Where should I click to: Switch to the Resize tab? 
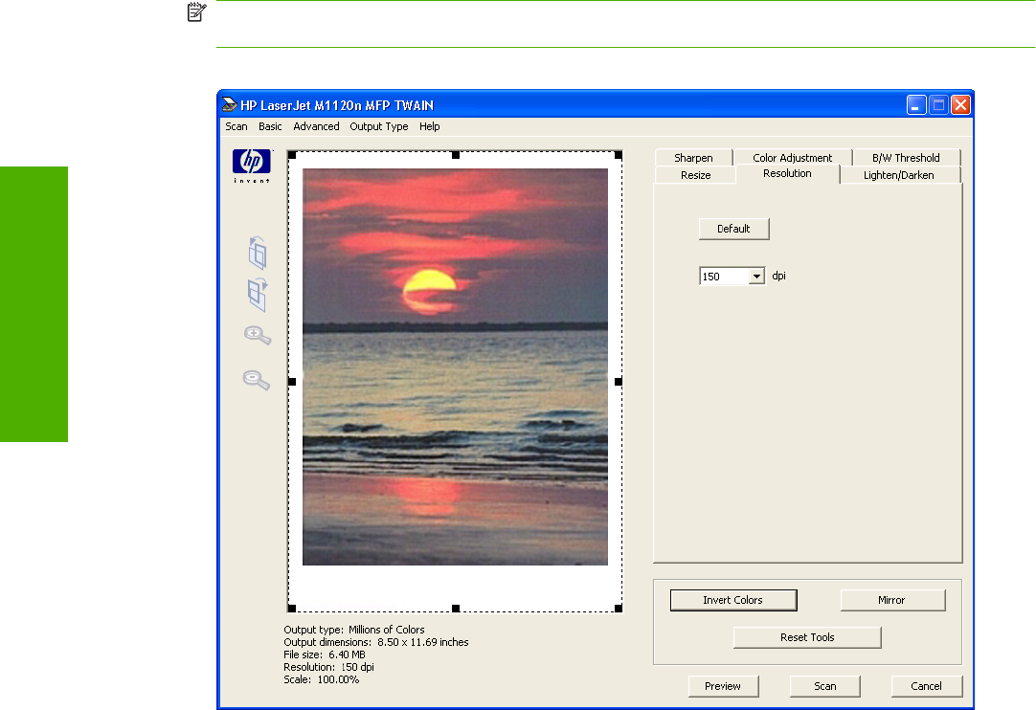(x=696, y=175)
